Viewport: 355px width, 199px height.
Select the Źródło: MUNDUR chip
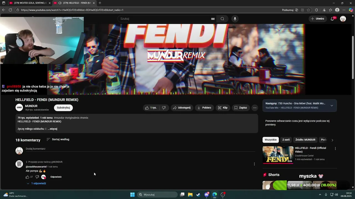click(x=305, y=140)
